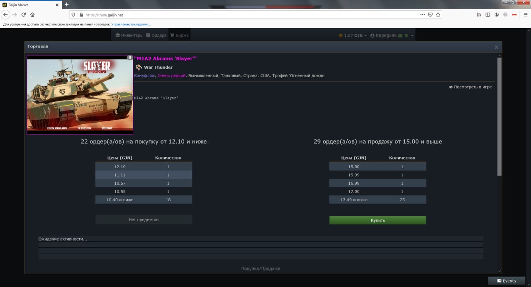Click the scrollbar down arrow in dialog
The height and width of the screenshot is (287, 531).
(499, 271)
